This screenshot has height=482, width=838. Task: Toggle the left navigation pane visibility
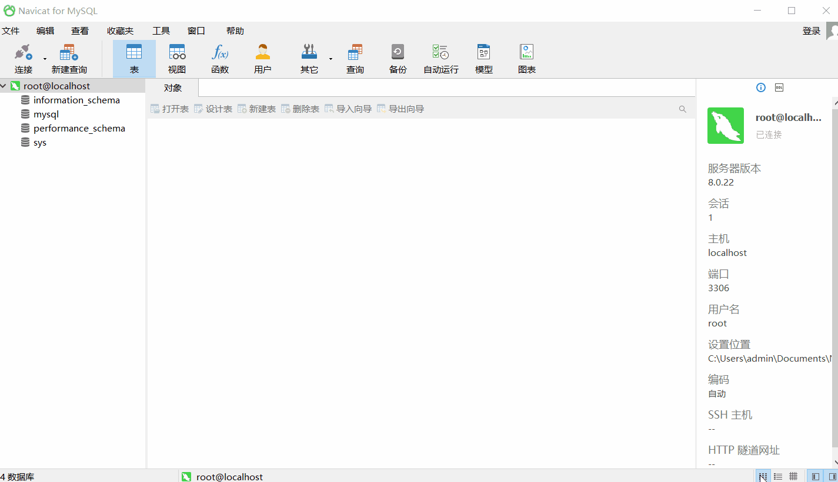tap(816, 476)
